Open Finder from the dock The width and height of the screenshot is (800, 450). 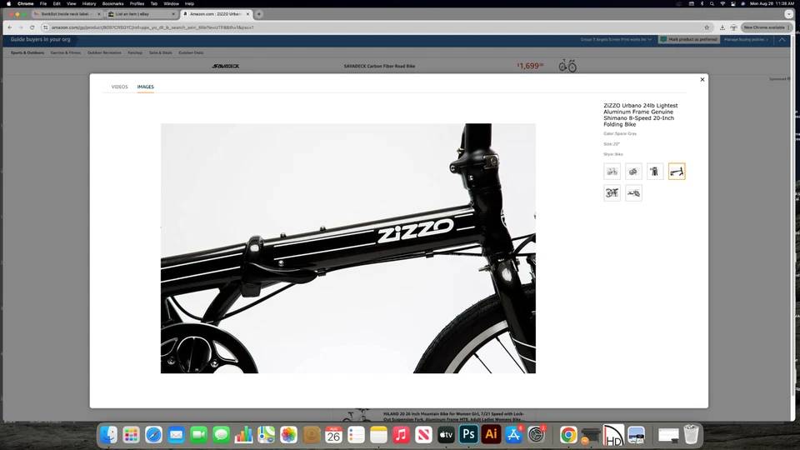(108, 435)
